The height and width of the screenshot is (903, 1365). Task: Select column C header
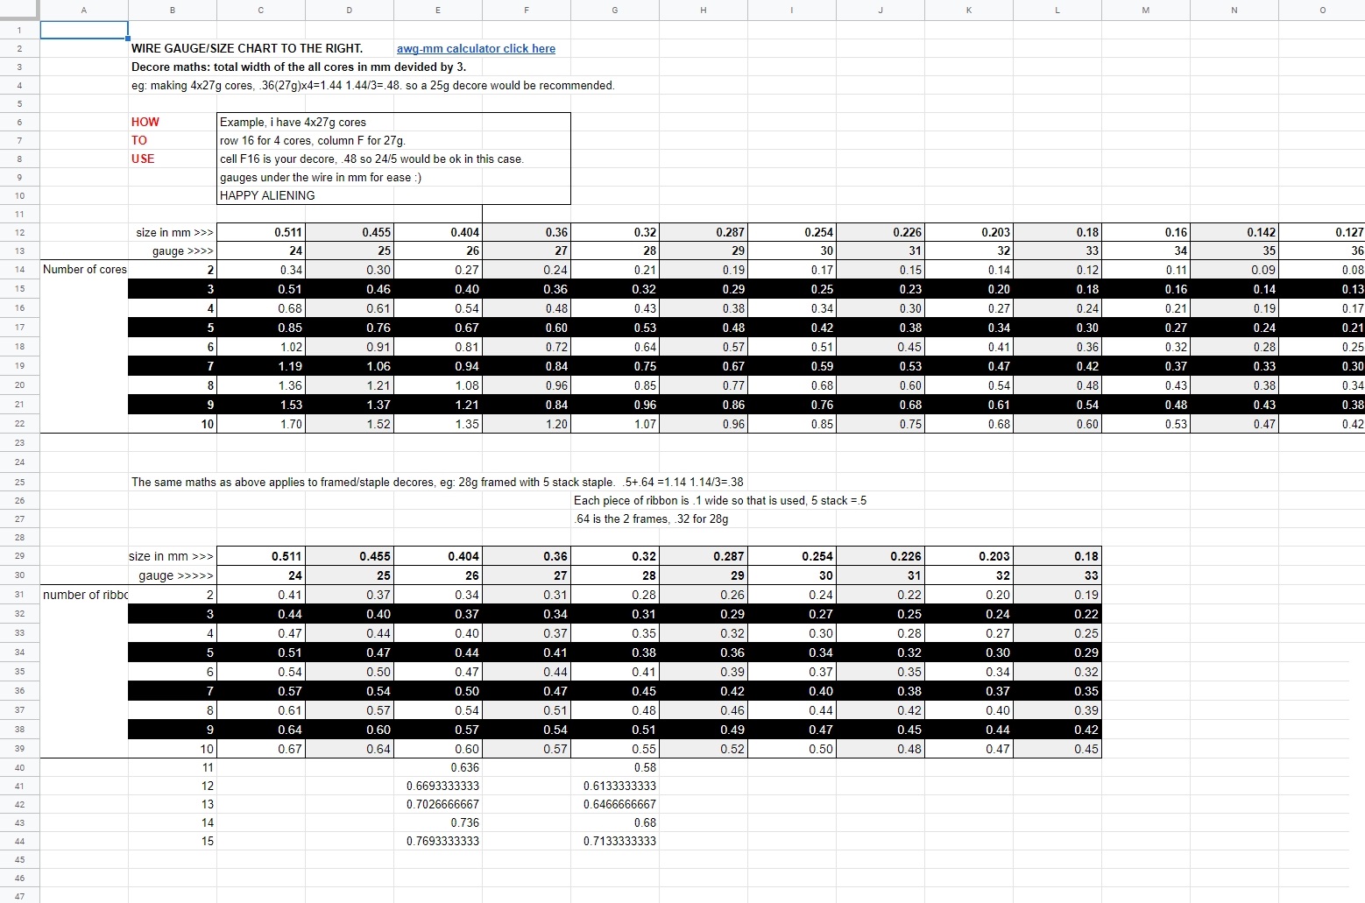[260, 10]
